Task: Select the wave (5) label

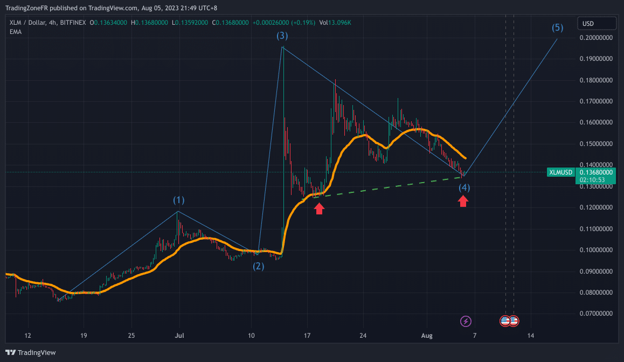Action: tap(558, 27)
